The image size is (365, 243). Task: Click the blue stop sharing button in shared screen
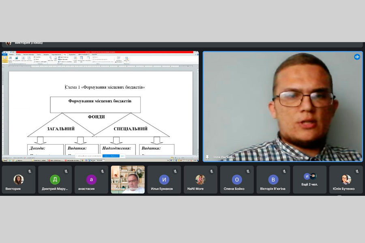[x=111, y=156]
